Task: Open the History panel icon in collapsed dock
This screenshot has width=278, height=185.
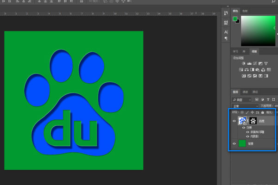Action: 226,13
